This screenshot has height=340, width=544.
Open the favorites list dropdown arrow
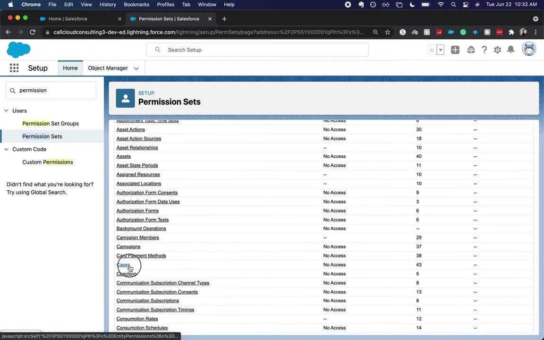point(440,50)
